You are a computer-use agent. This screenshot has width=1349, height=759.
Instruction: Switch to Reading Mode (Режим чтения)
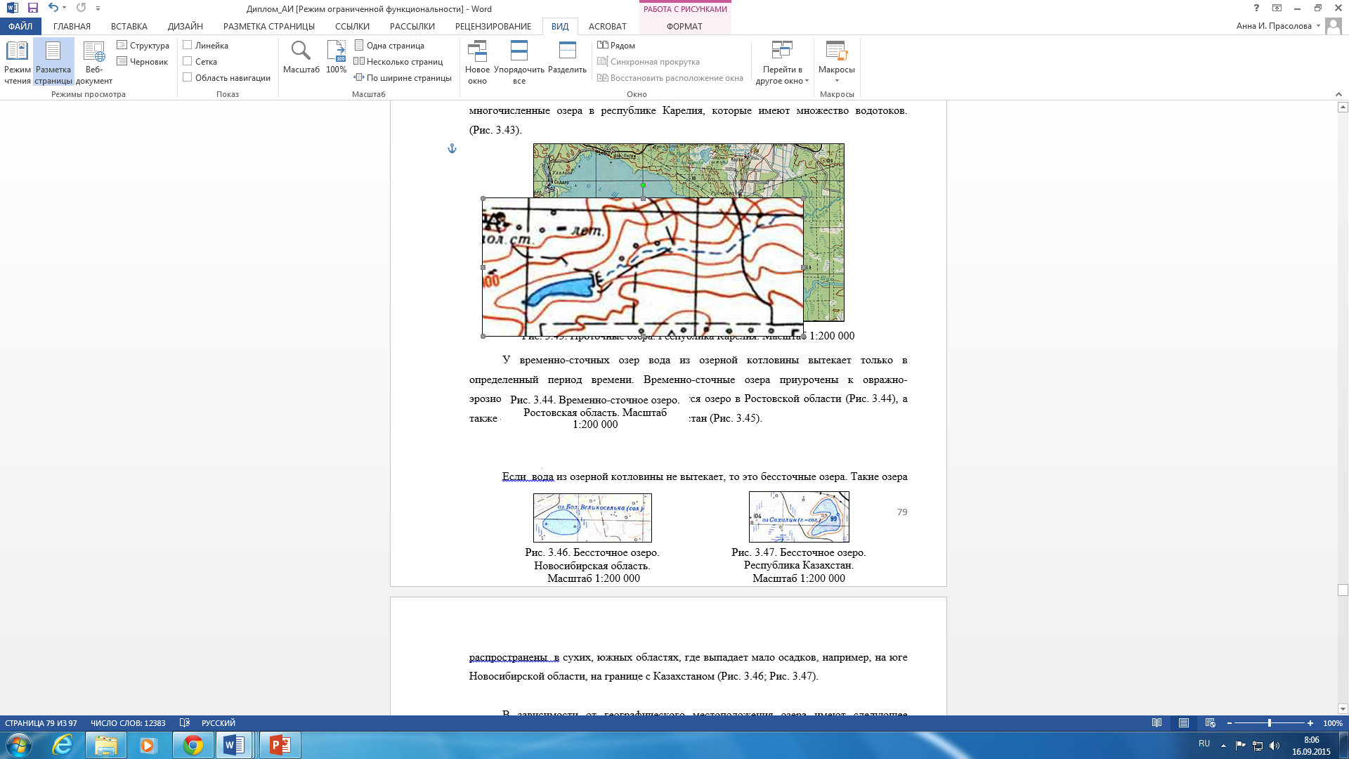tap(17, 63)
